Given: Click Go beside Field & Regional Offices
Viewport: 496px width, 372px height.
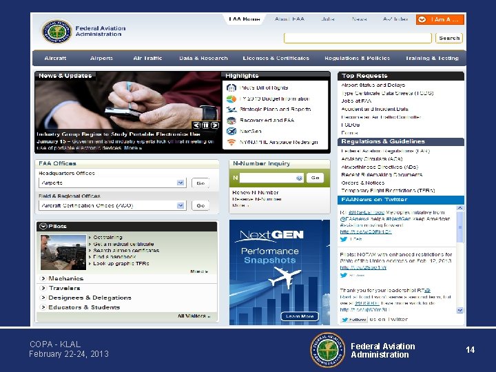Looking at the screenshot, I should pos(200,205).
